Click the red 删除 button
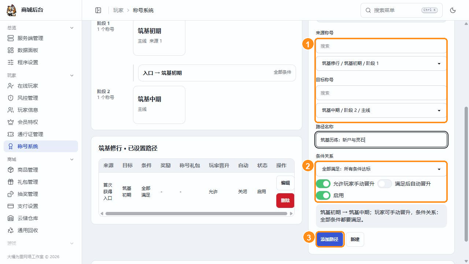The width and height of the screenshot is (469, 264). [x=285, y=201]
